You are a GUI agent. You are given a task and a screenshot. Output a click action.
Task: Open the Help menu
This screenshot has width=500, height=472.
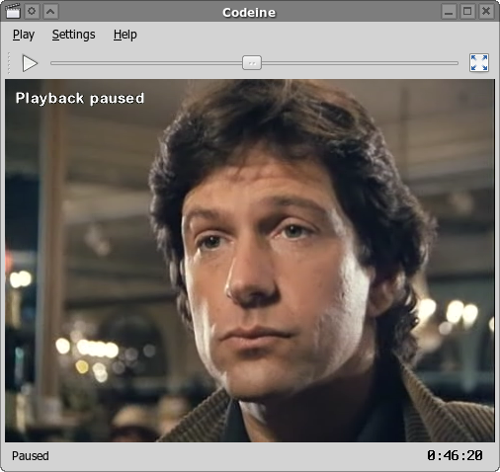click(125, 35)
